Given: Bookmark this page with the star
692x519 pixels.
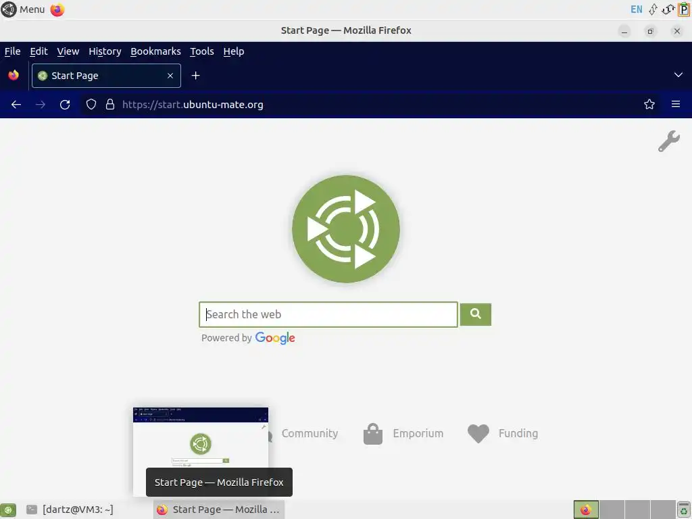Looking at the screenshot, I should [649, 105].
